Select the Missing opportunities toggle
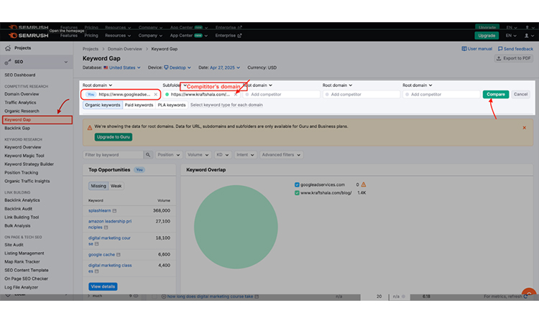The height and width of the screenshot is (323, 539). click(98, 186)
